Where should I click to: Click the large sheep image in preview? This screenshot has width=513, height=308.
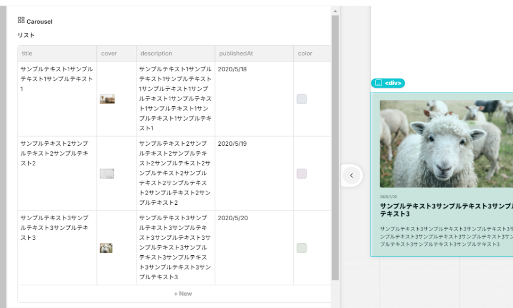[445, 143]
